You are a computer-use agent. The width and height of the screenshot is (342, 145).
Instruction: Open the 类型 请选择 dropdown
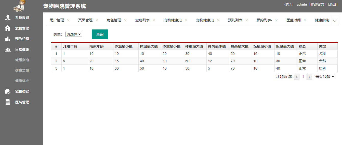(x=74, y=34)
